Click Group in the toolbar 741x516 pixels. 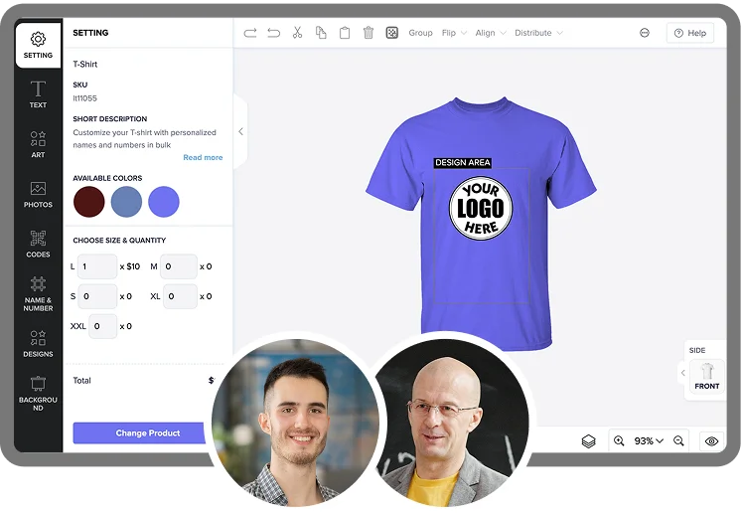(x=420, y=33)
